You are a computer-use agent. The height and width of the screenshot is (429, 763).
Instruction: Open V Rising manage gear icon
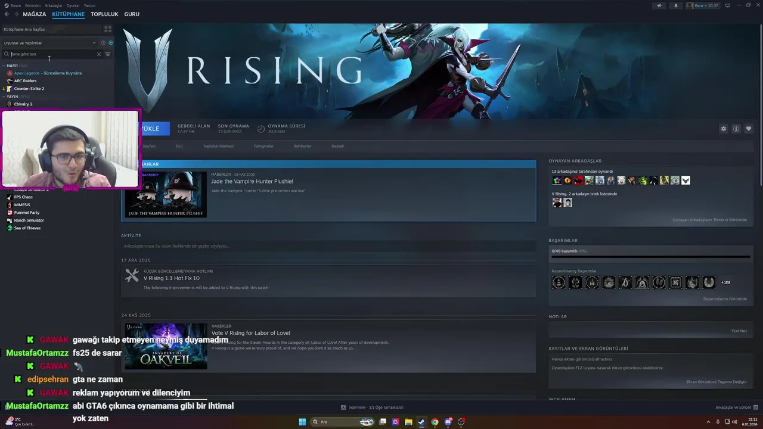(724, 129)
